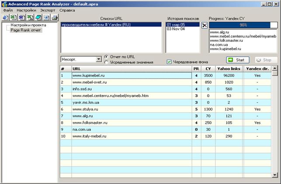Select the www.mebel-svet.ru table row
Viewport: 281px width, 184px height.
coord(166,82)
